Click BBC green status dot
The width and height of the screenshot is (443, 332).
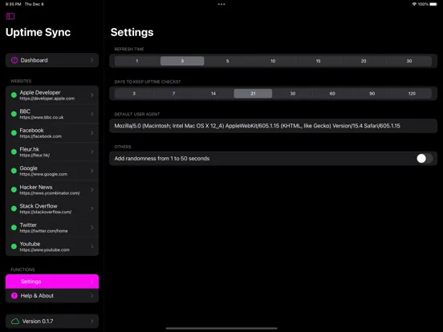click(14, 114)
